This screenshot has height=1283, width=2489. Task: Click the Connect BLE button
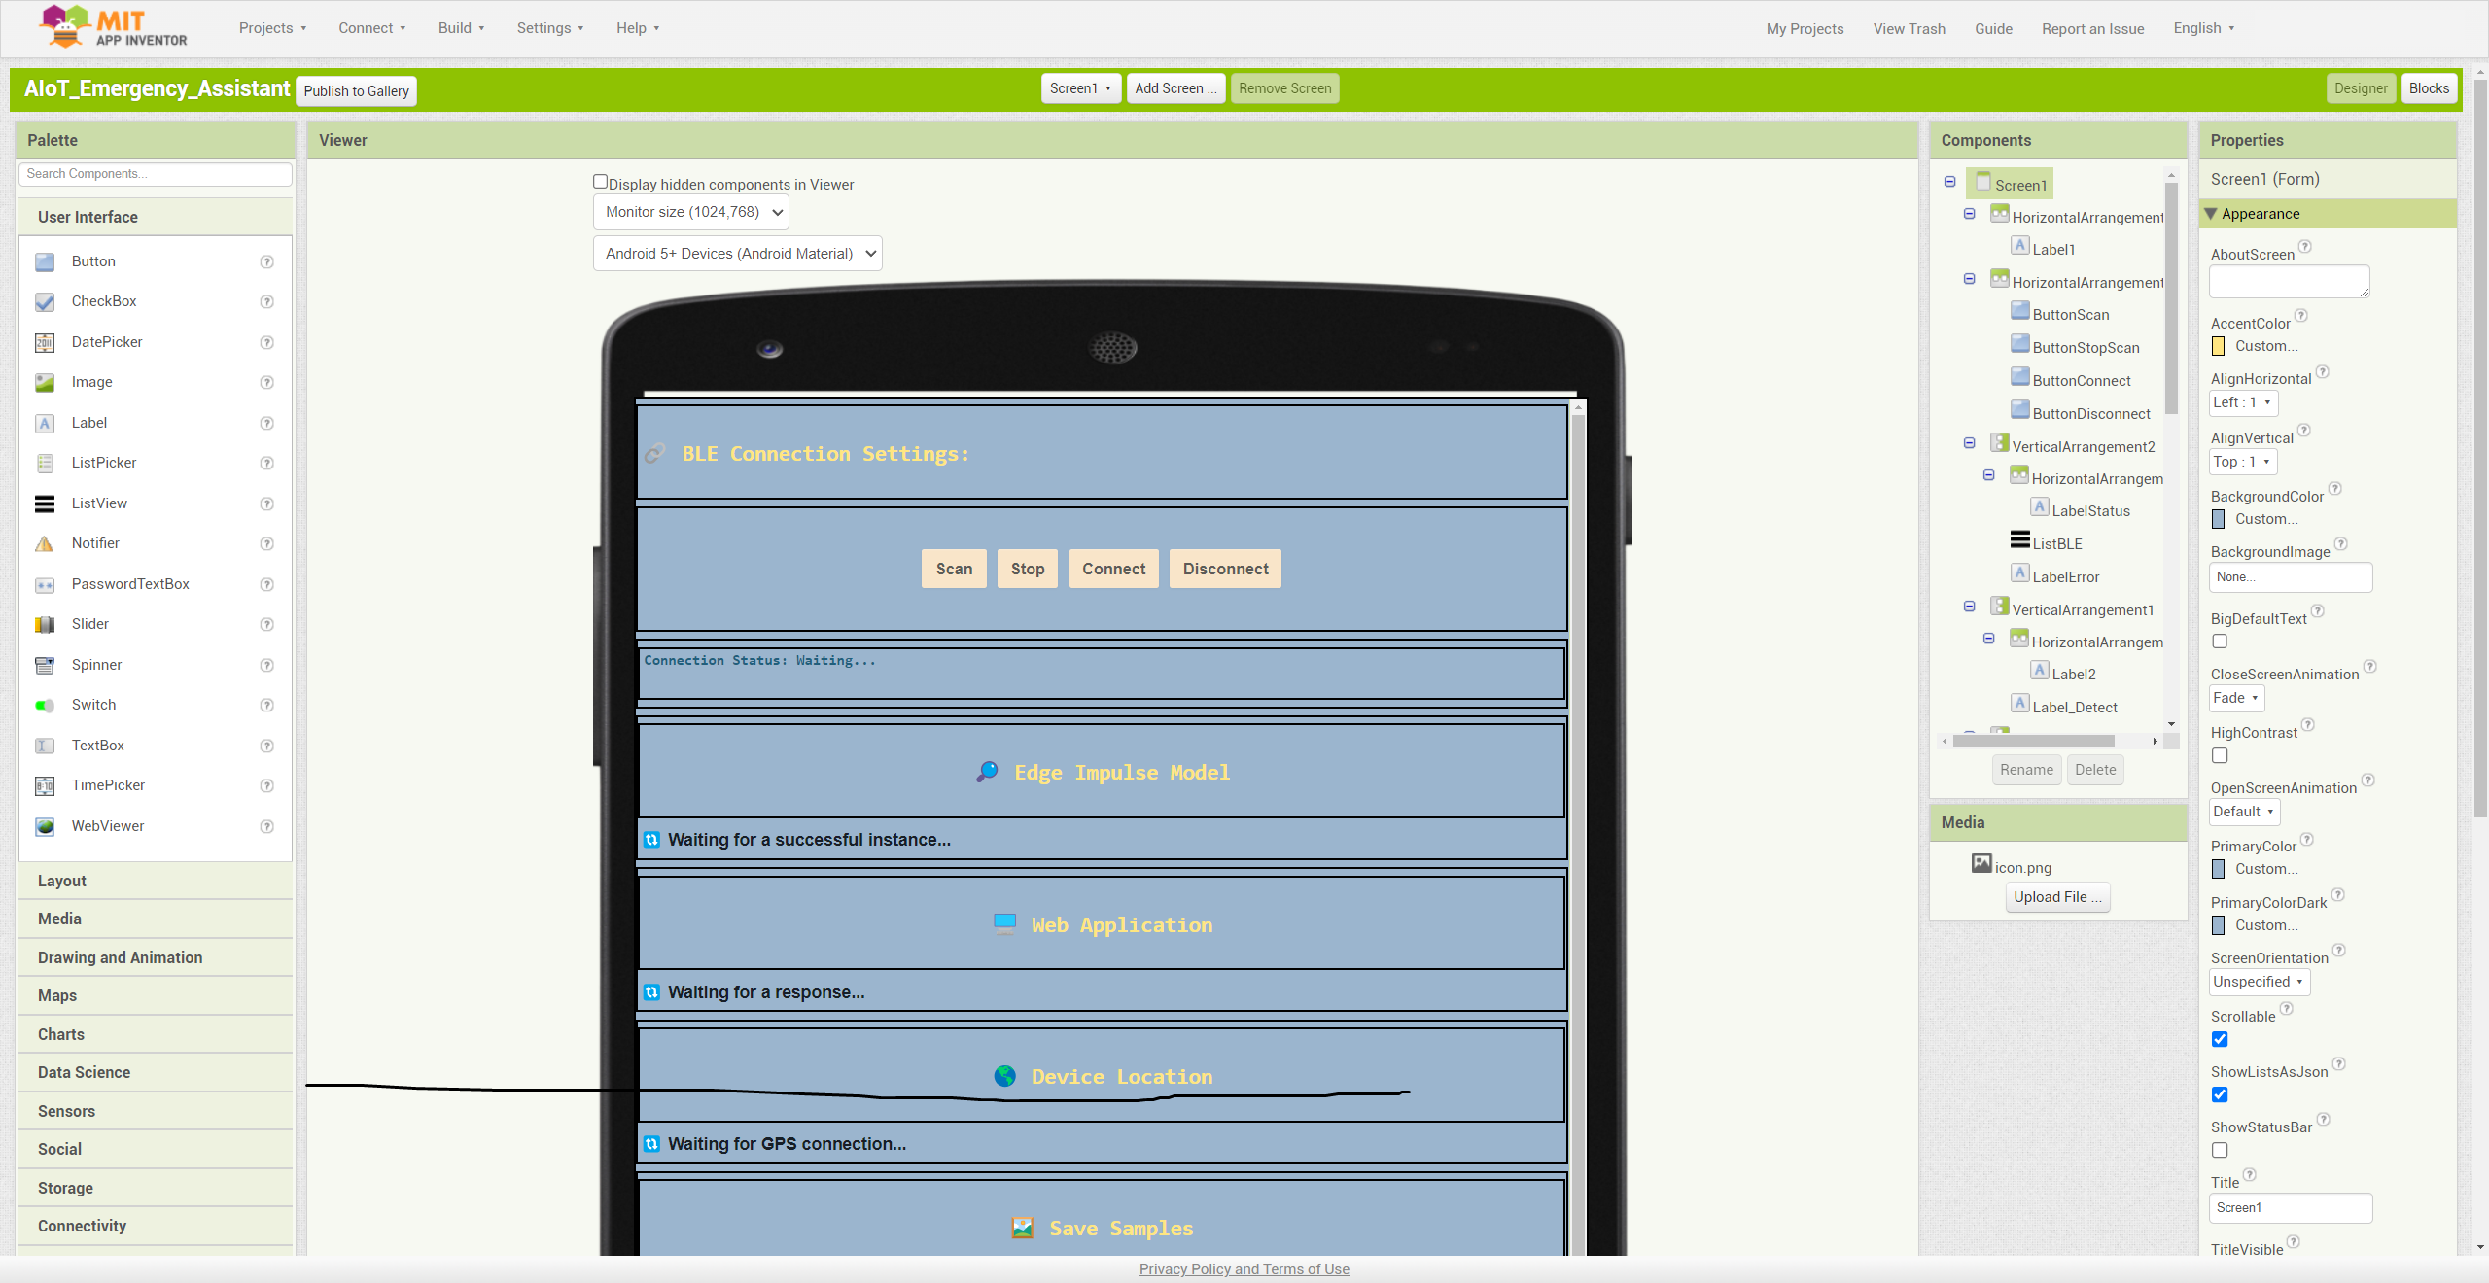coord(1111,568)
